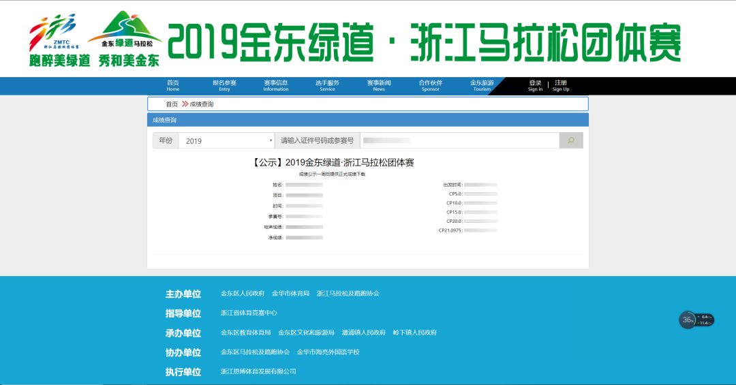
Task: Click the 2019金东绿道·浙江马拉松团体赛 banner title
Action: click(425, 42)
